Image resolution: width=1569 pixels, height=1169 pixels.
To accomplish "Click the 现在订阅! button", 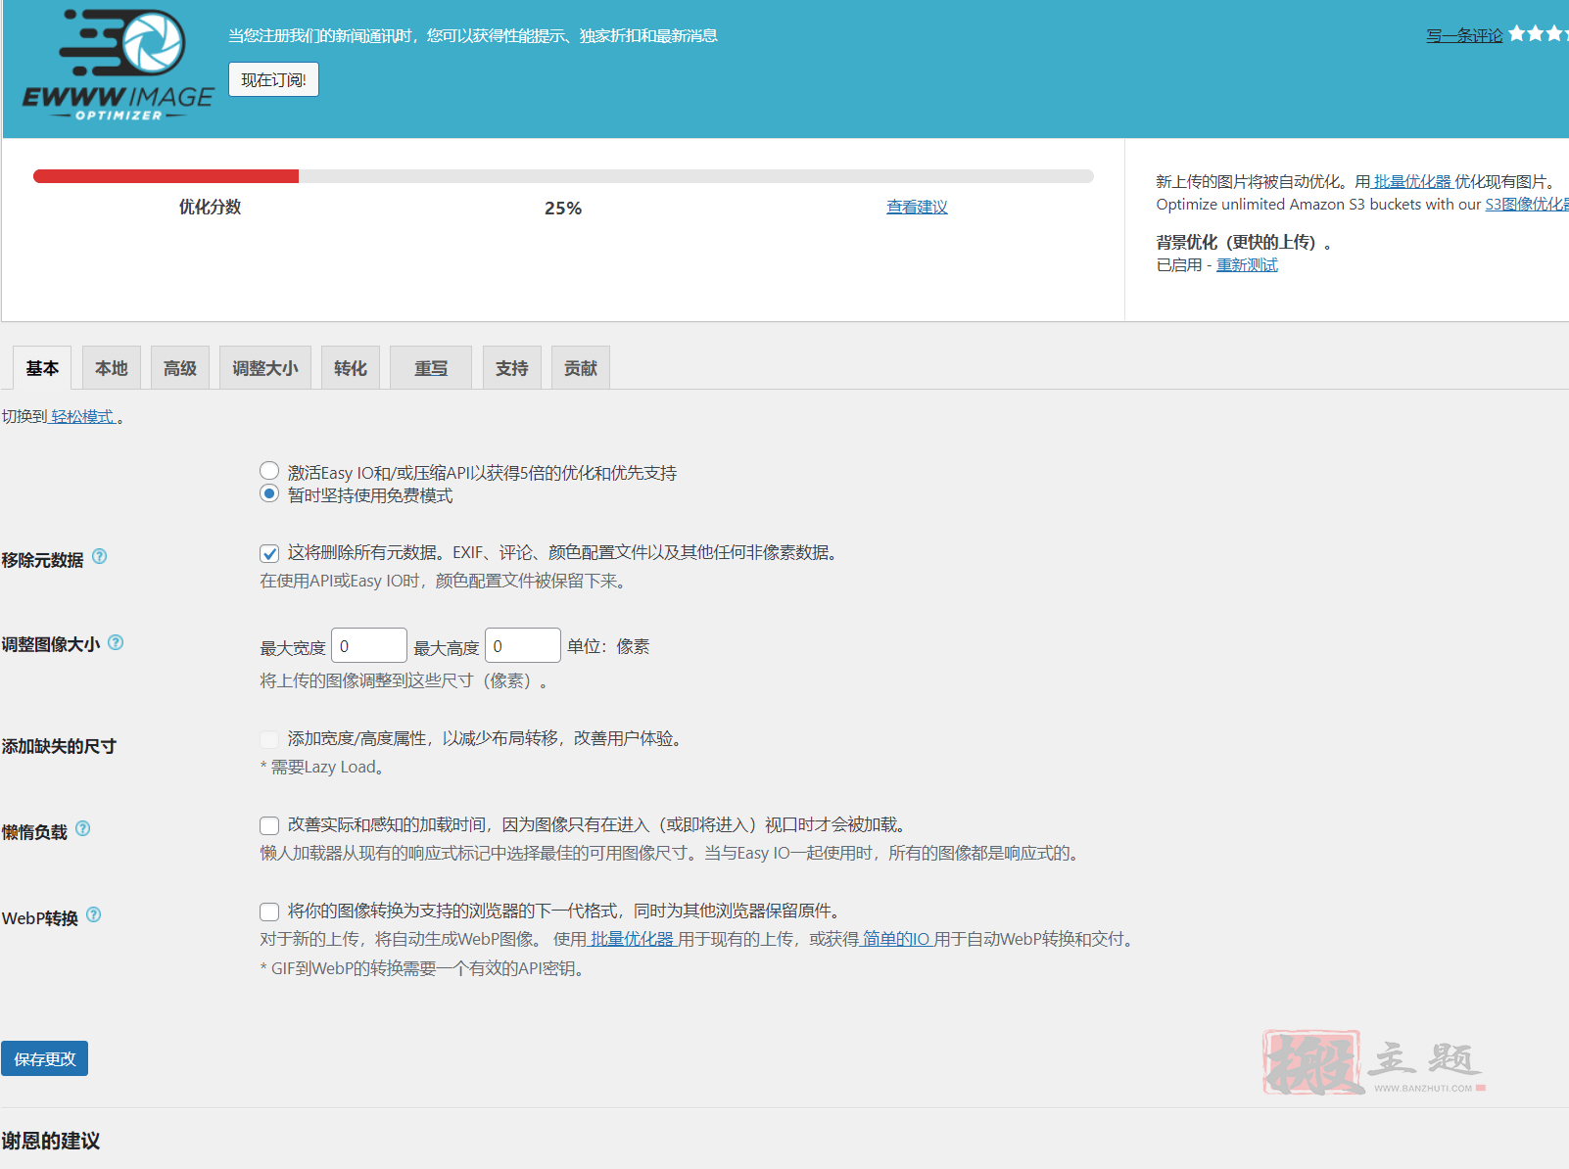I will (x=273, y=79).
